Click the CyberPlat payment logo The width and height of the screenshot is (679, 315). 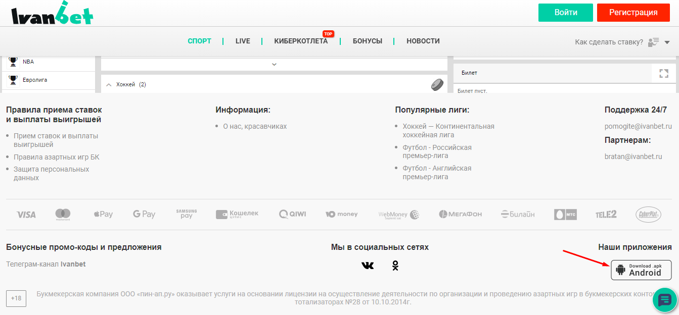649,215
